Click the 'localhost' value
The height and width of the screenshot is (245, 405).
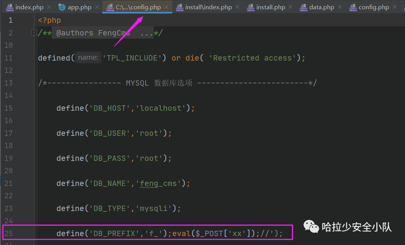(161, 108)
